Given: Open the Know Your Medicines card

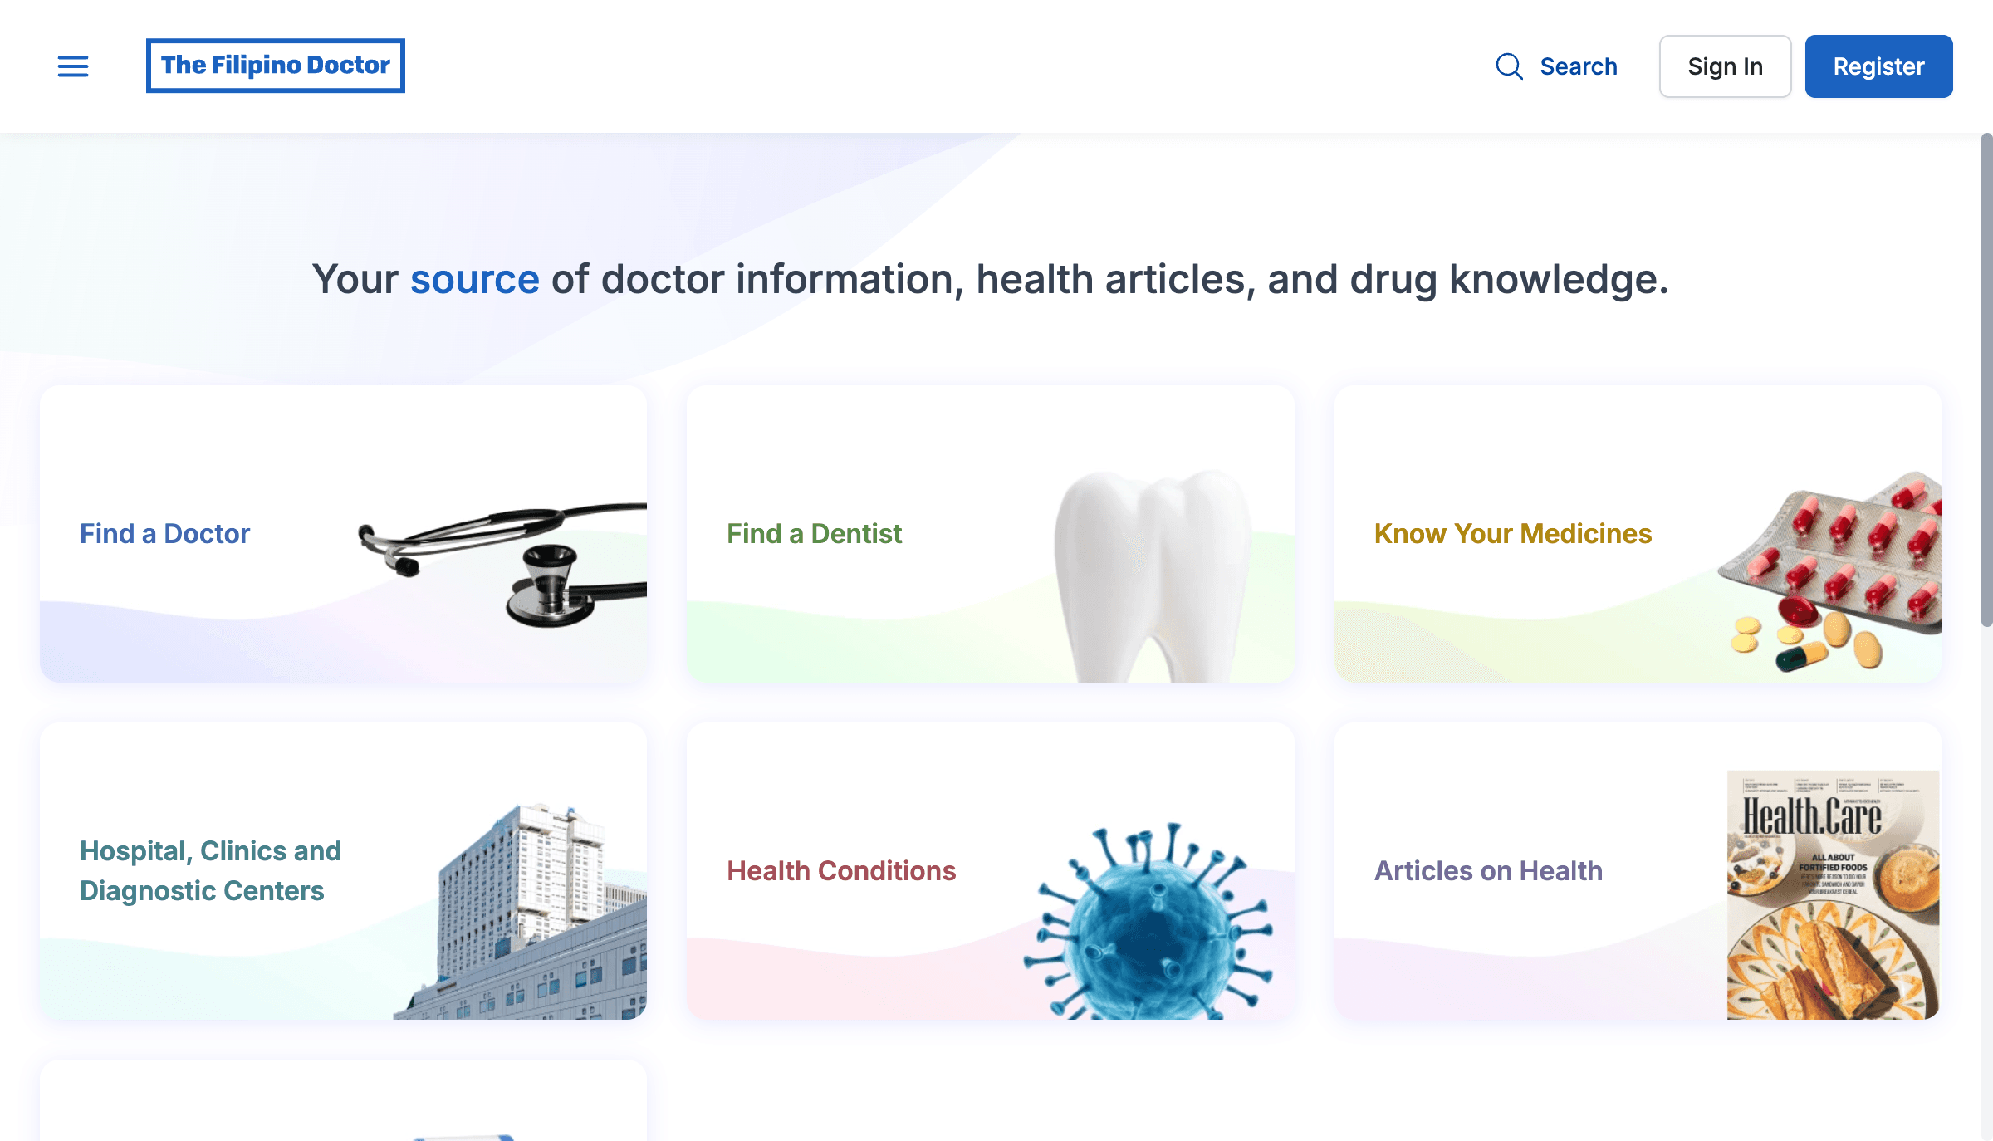Looking at the screenshot, I should pyautogui.click(x=1638, y=534).
